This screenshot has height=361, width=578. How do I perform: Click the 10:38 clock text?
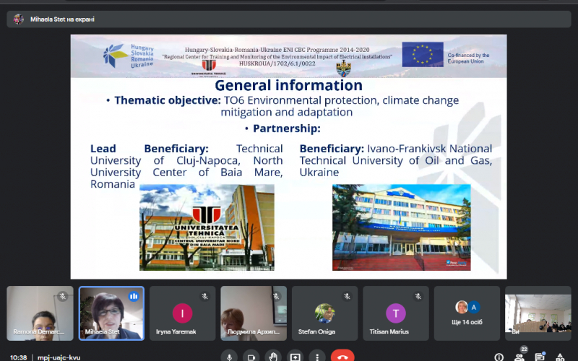(19, 357)
